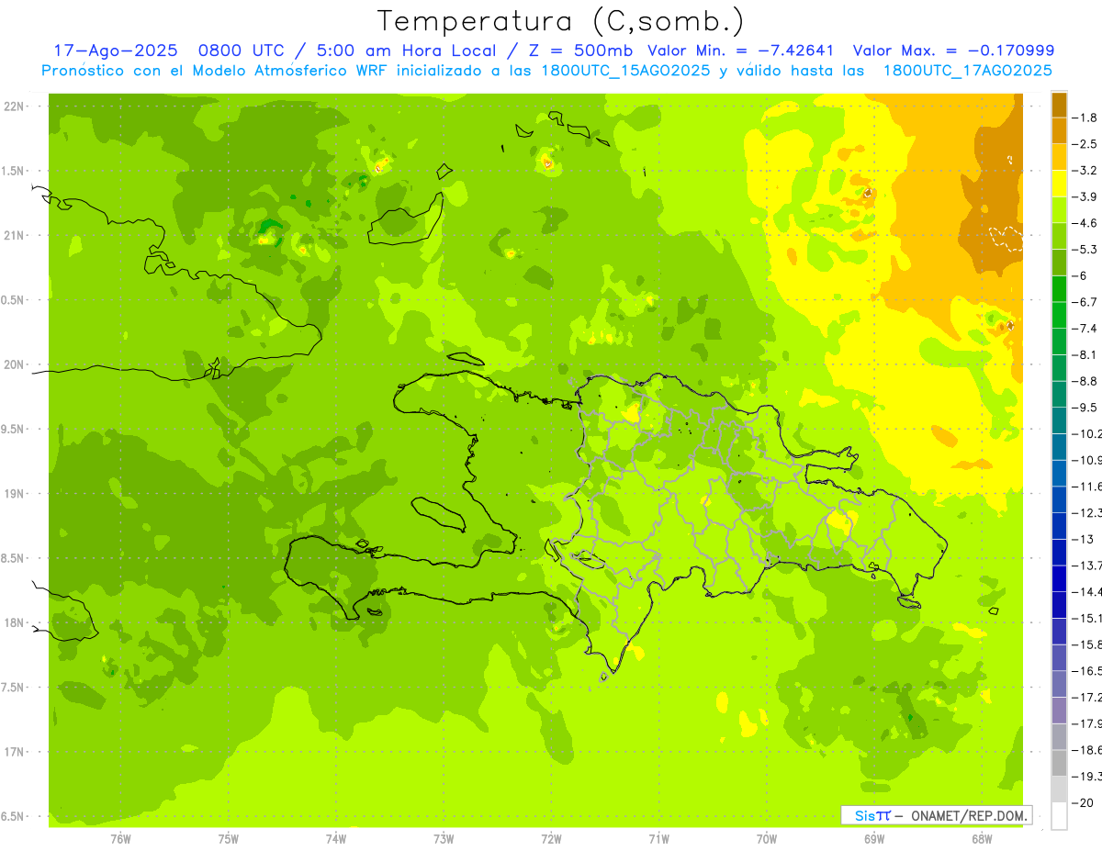Click the '-7.4' legend value
Viewport: 1102px width, 851px height.
1085,328
